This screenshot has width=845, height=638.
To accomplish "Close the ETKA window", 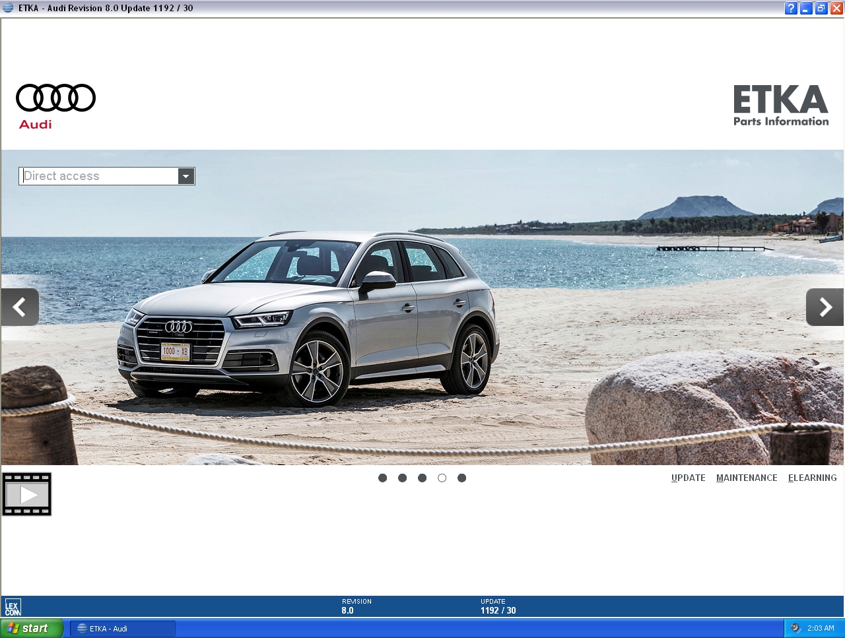I will click(836, 9).
